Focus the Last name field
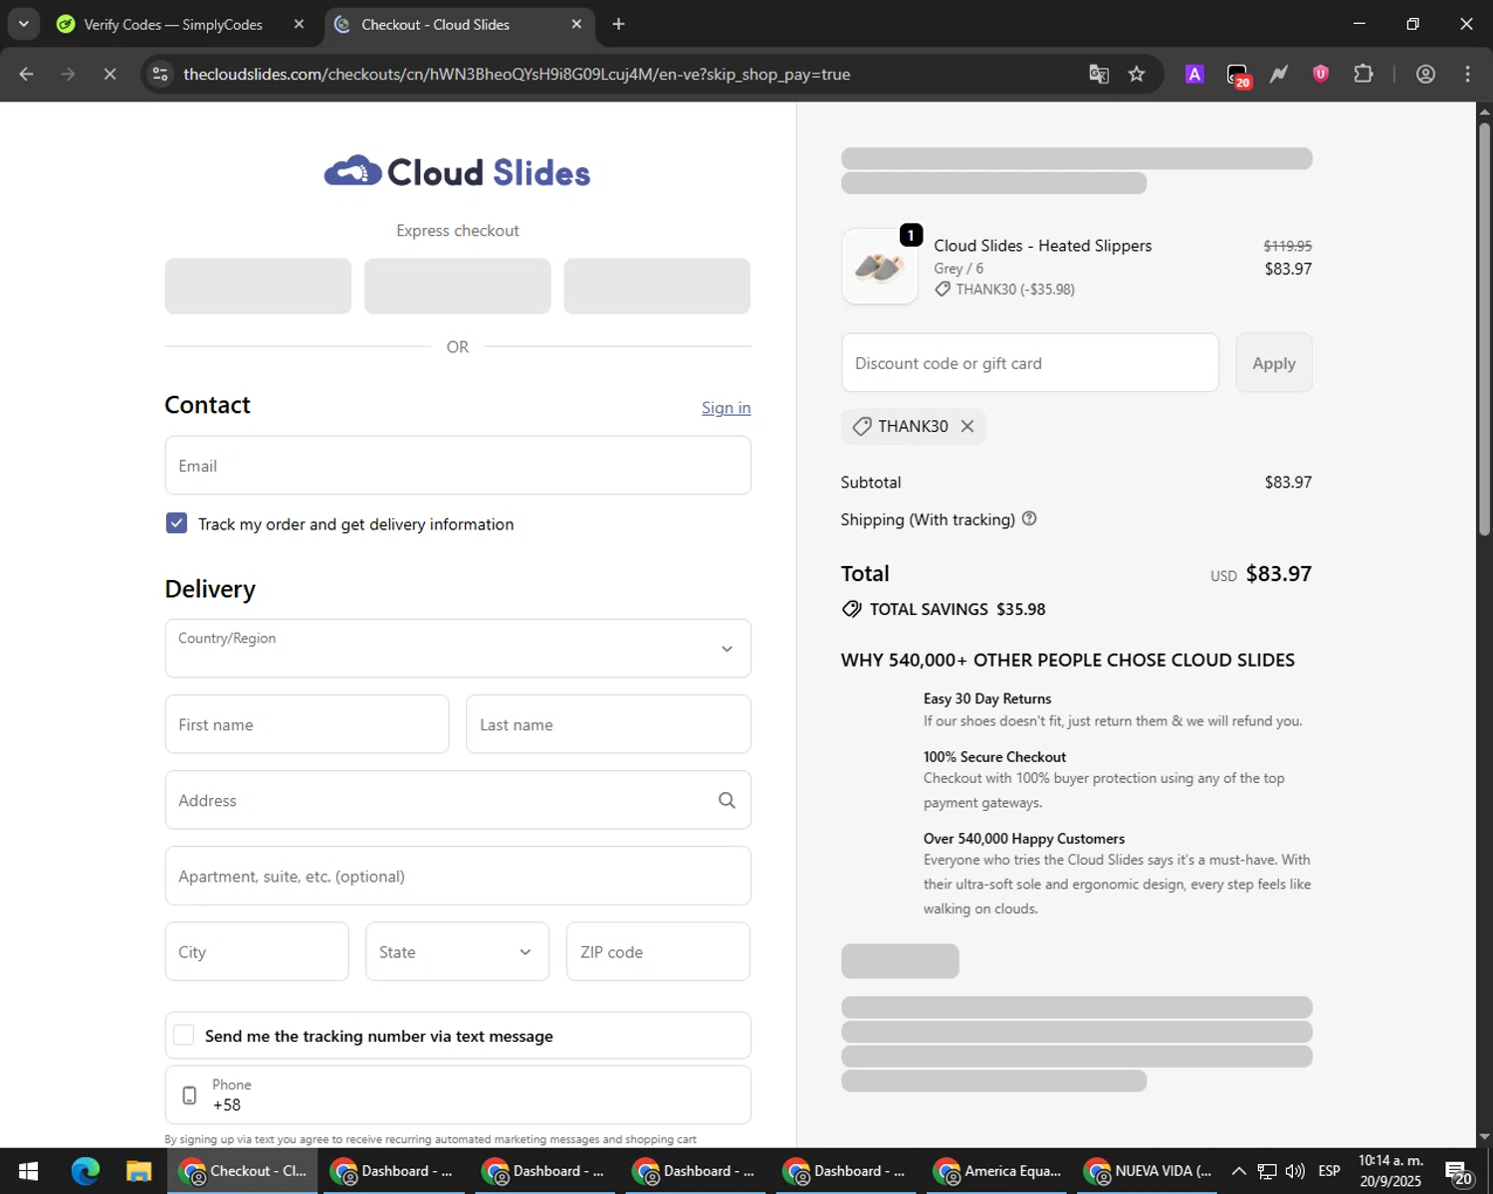Screen dimensions: 1493x1194 pyautogui.click(x=608, y=724)
